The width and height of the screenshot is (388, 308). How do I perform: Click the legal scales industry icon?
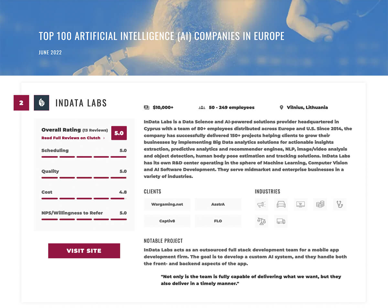point(262,221)
